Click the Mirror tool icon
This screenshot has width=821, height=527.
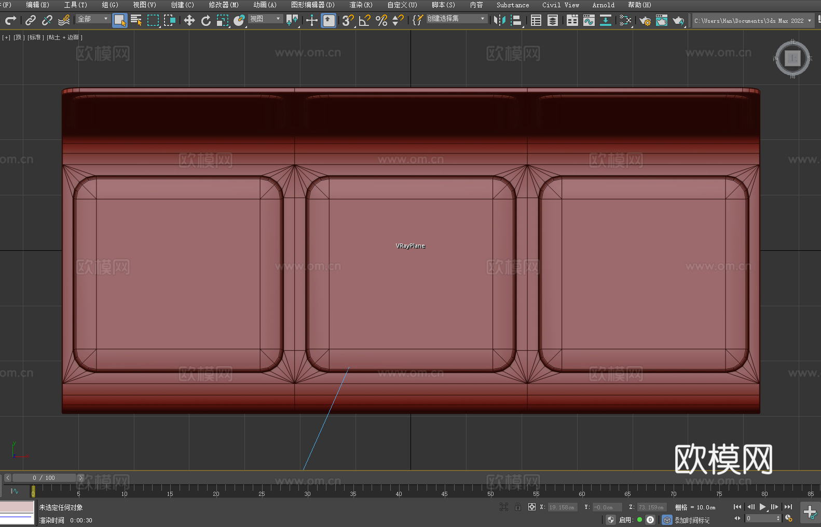[x=500, y=20]
